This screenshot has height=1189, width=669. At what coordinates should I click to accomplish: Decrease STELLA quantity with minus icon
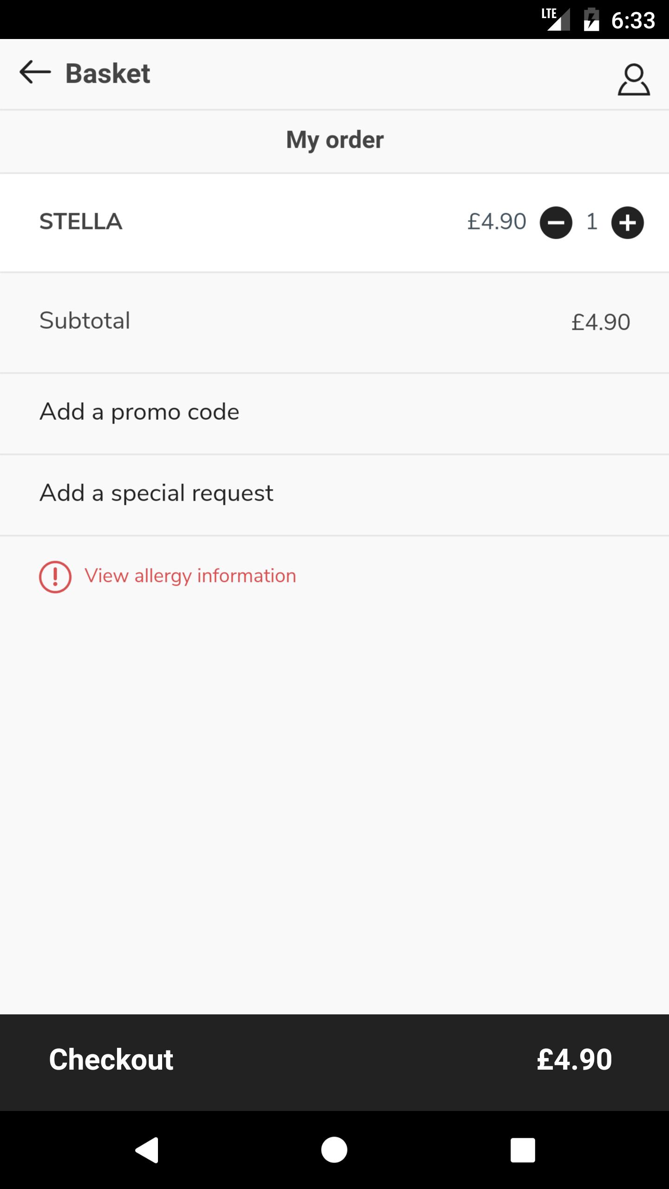556,222
